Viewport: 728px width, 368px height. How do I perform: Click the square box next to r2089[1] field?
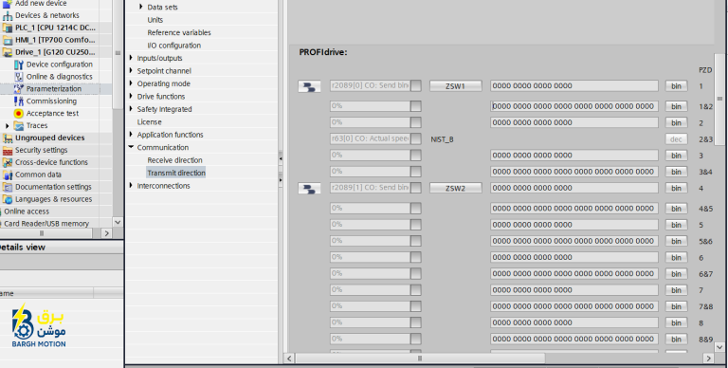click(416, 188)
